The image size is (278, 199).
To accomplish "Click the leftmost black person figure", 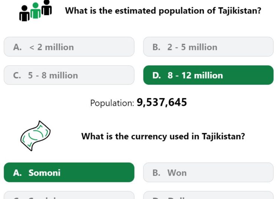I will (24, 13).
